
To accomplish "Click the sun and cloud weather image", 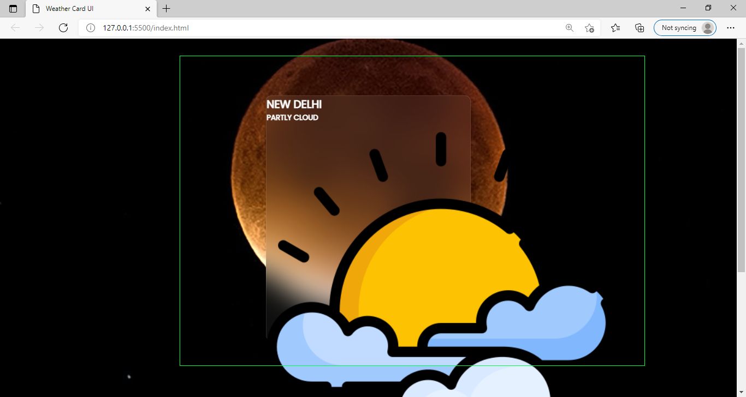I will (x=442, y=264).
